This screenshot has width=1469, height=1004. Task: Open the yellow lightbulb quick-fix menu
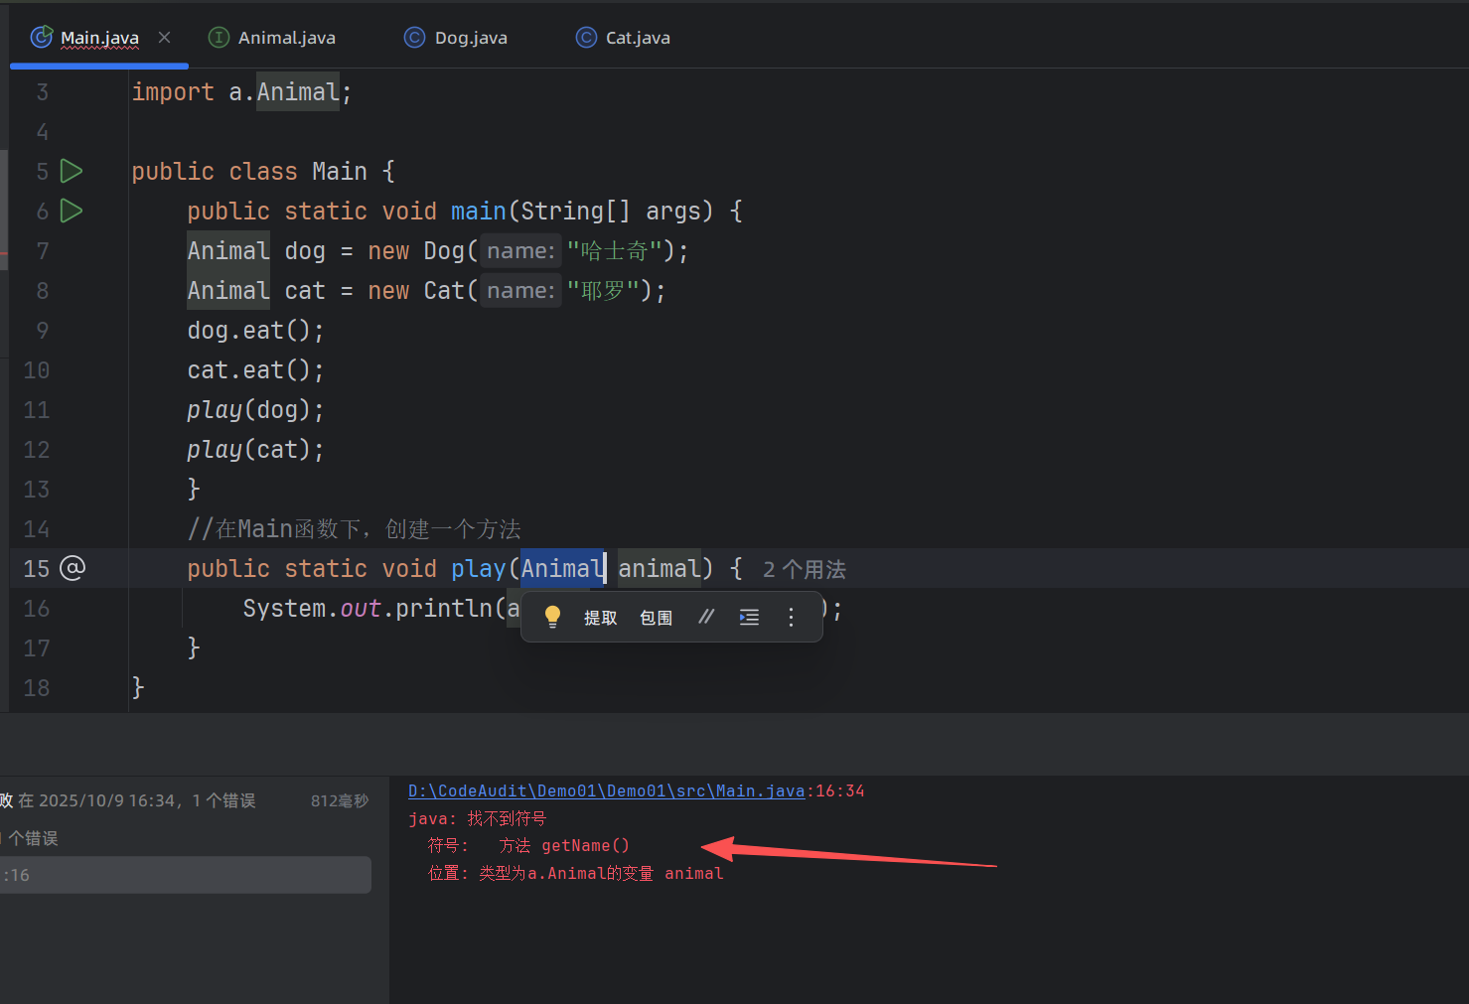[x=553, y=617]
